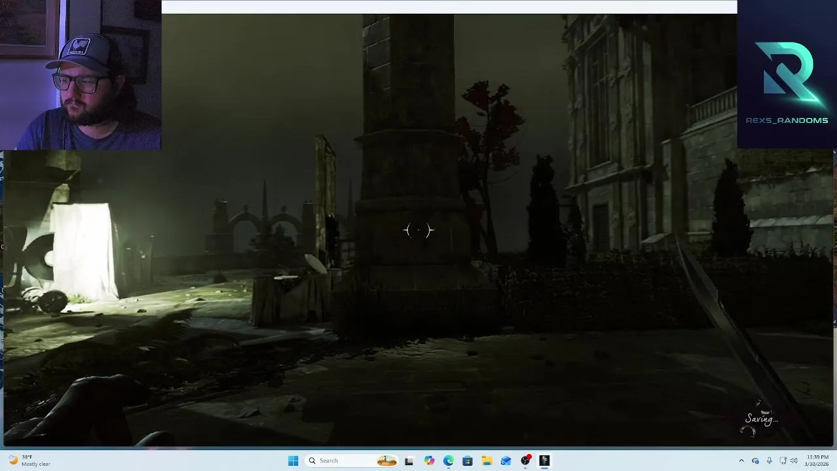Image resolution: width=837 pixels, height=471 pixels.
Task: Open Microsoft Store from the taskbar
Action: 468,461
